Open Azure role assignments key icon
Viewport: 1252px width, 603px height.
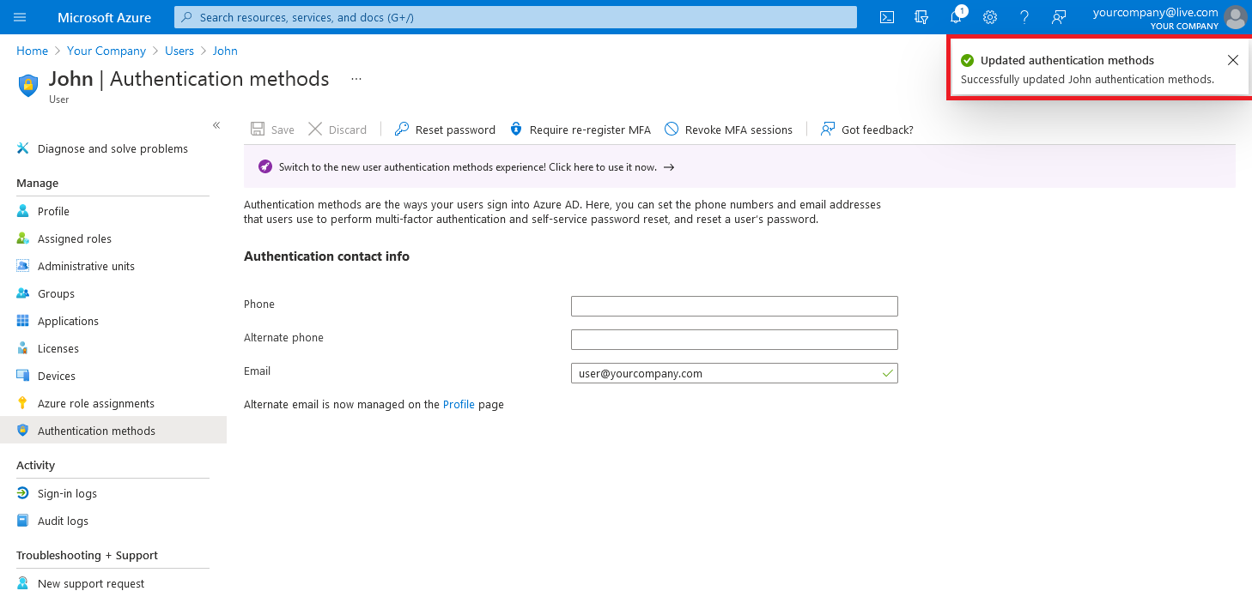click(x=95, y=403)
